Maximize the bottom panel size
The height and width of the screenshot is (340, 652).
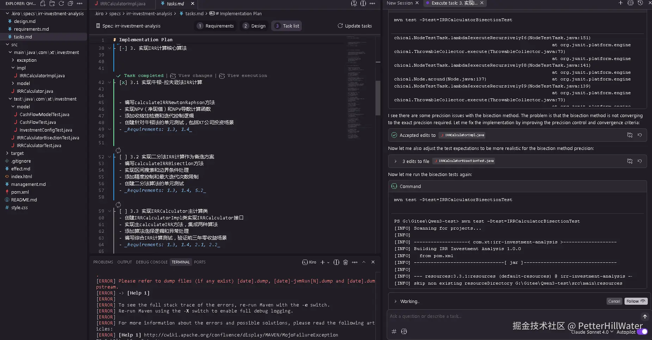coord(364,262)
